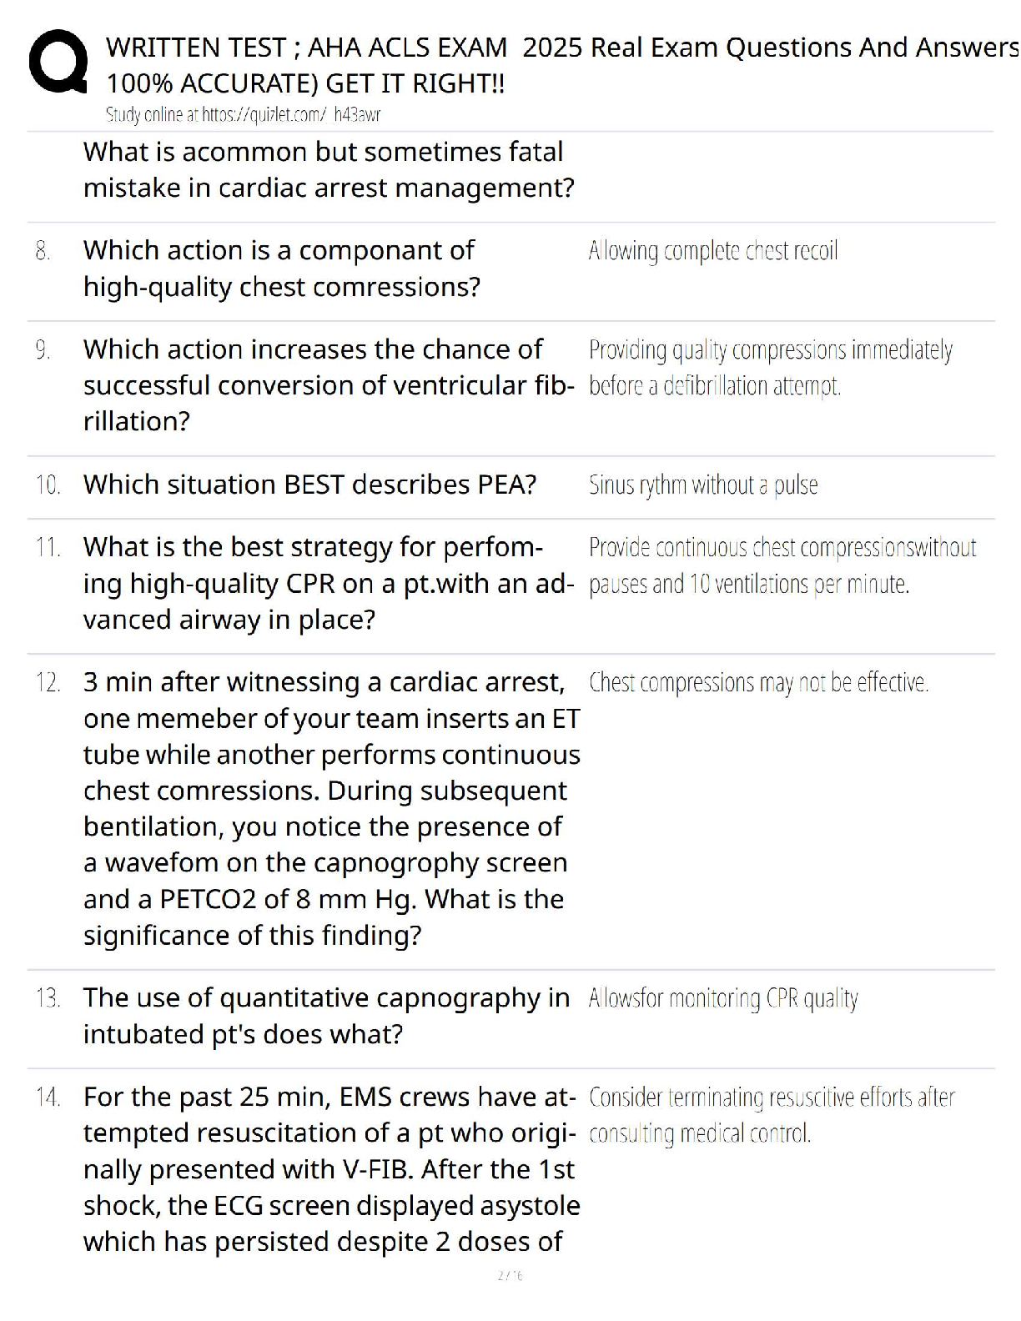Viewport: 1021px width, 1321px height.
Task: Select the answer 'Allowsfor monitoring CPR quality'
Action: (723, 998)
